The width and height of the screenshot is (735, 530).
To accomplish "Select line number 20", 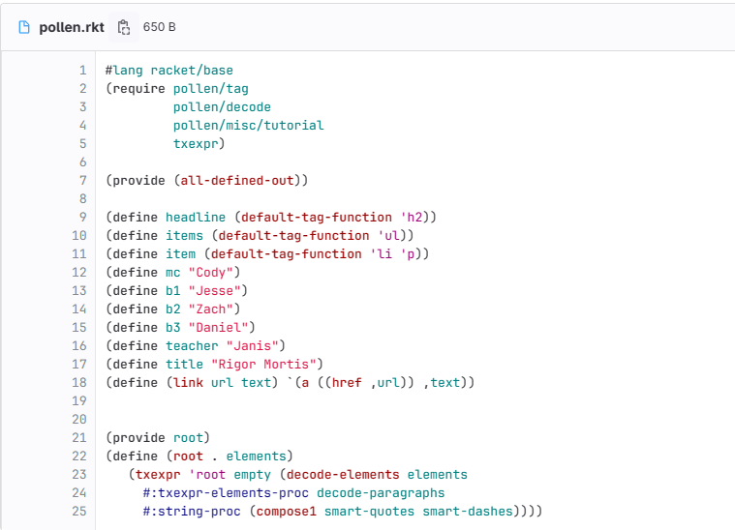I will click(79, 419).
